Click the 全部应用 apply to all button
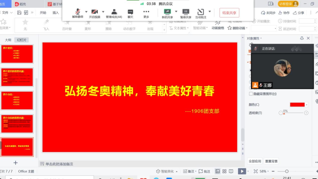Screen dimensions: 318x179 255,161
